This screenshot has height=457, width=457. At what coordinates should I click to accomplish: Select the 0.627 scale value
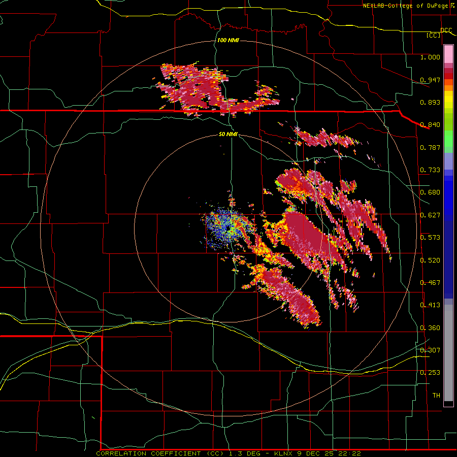(x=430, y=215)
